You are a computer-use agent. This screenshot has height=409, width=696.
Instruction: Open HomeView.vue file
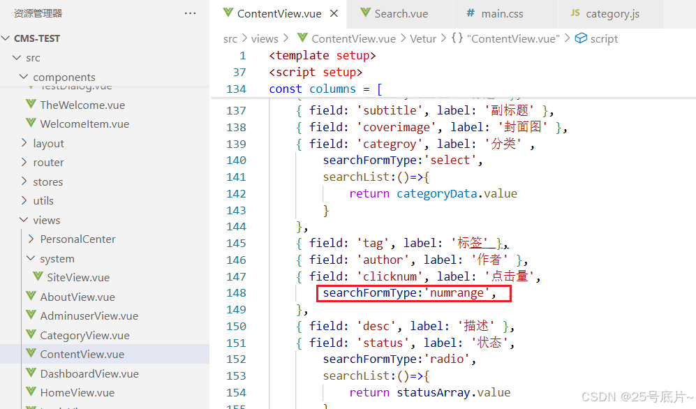click(77, 393)
